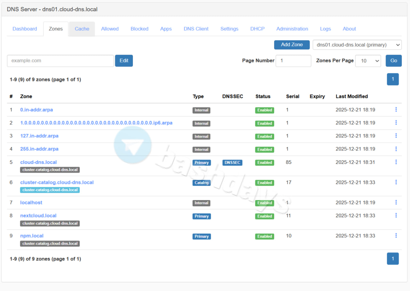
Task: Click the Page Number input field
Action: tap(293, 61)
